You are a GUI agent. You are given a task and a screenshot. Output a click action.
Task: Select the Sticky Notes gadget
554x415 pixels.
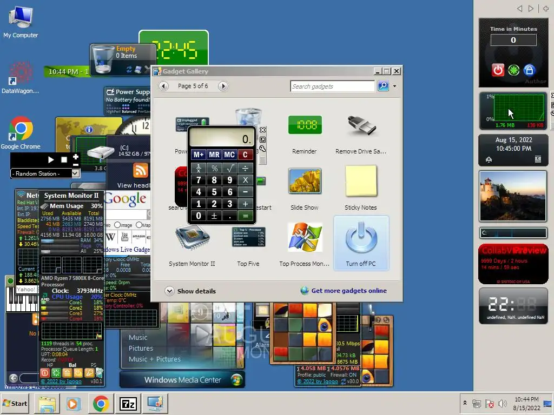click(x=361, y=188)
